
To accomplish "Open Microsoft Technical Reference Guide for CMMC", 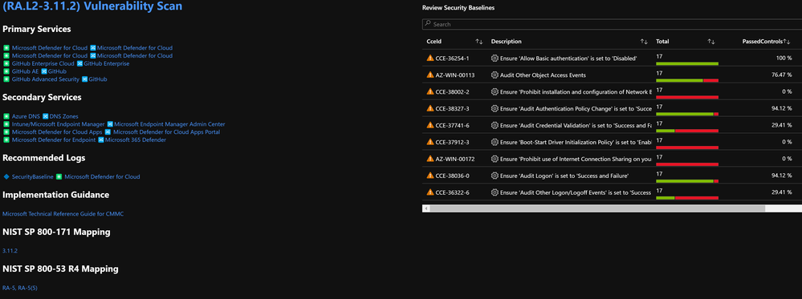I will (x=63, y=214).
